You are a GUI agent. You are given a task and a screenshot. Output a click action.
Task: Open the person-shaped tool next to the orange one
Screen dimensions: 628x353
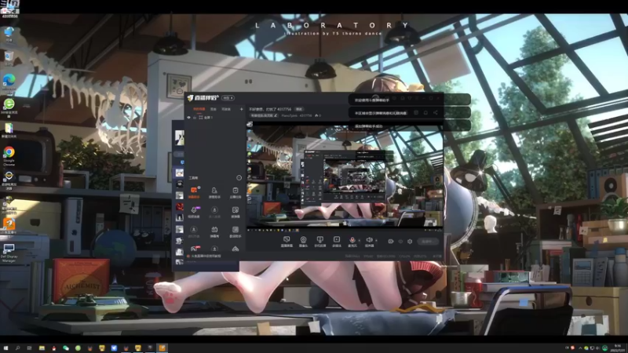tap(214, 192)
